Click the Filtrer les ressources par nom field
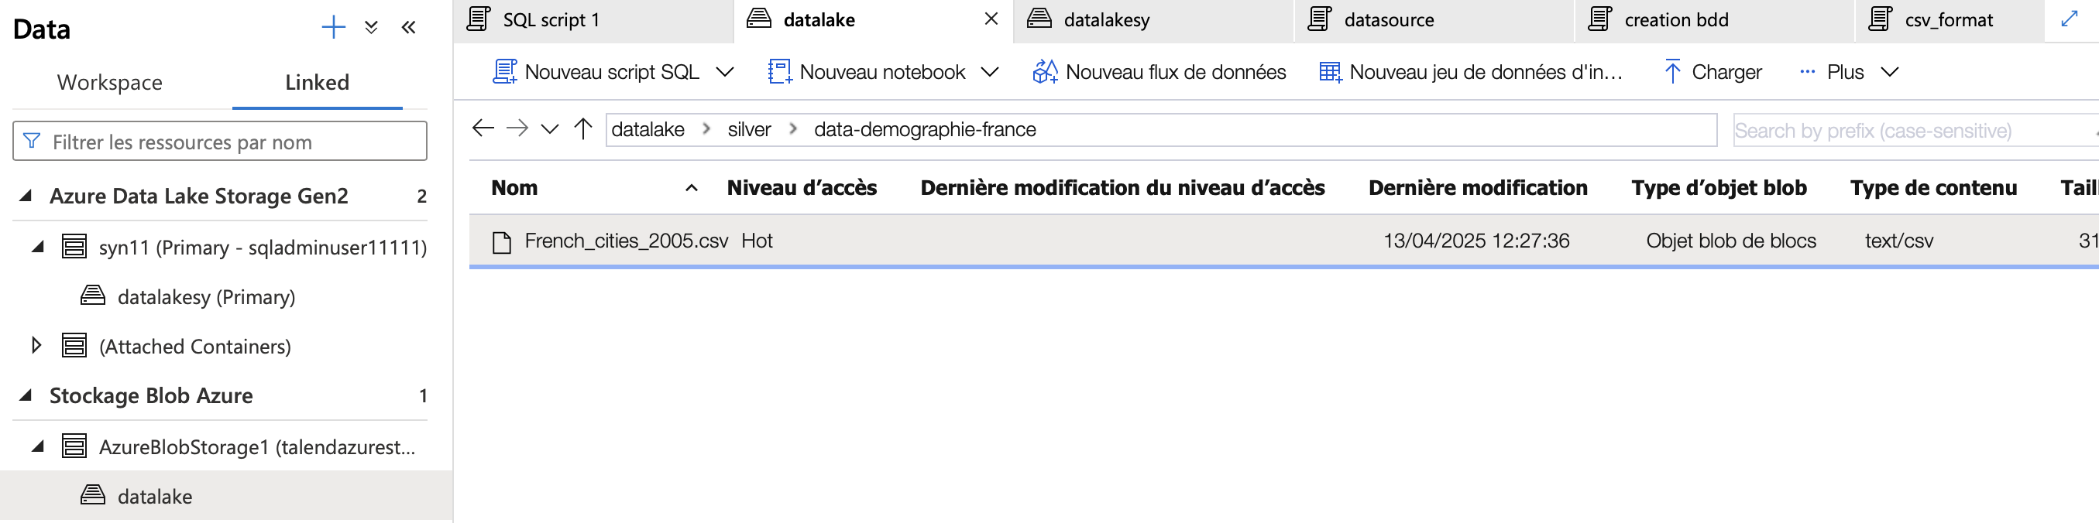The image size is (2099, 523). (220, 142)
